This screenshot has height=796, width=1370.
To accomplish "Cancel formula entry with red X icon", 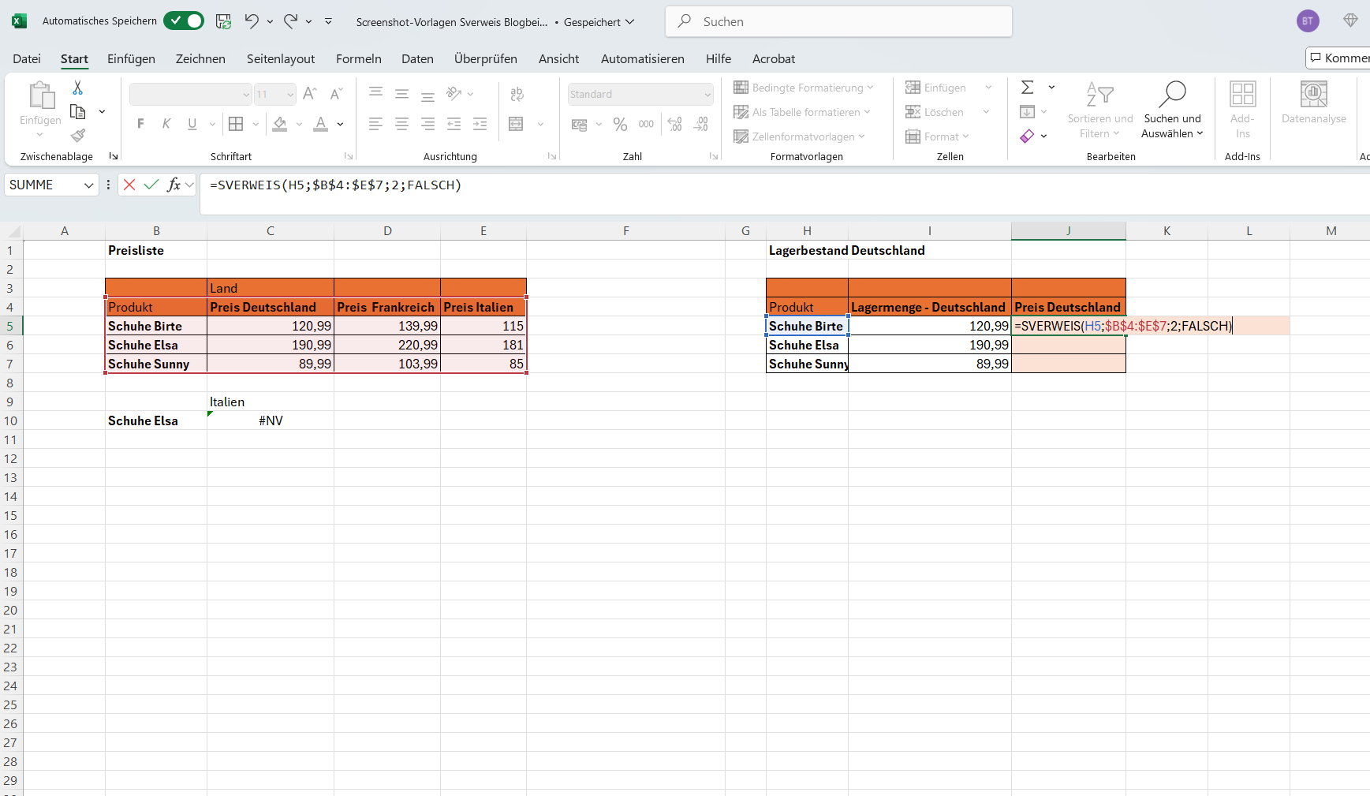I will tap(129, 185).
